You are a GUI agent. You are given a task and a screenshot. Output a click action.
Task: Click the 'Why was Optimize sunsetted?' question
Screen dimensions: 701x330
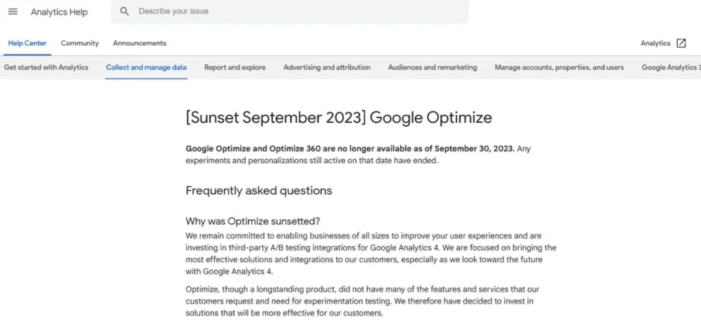(253, 221)
